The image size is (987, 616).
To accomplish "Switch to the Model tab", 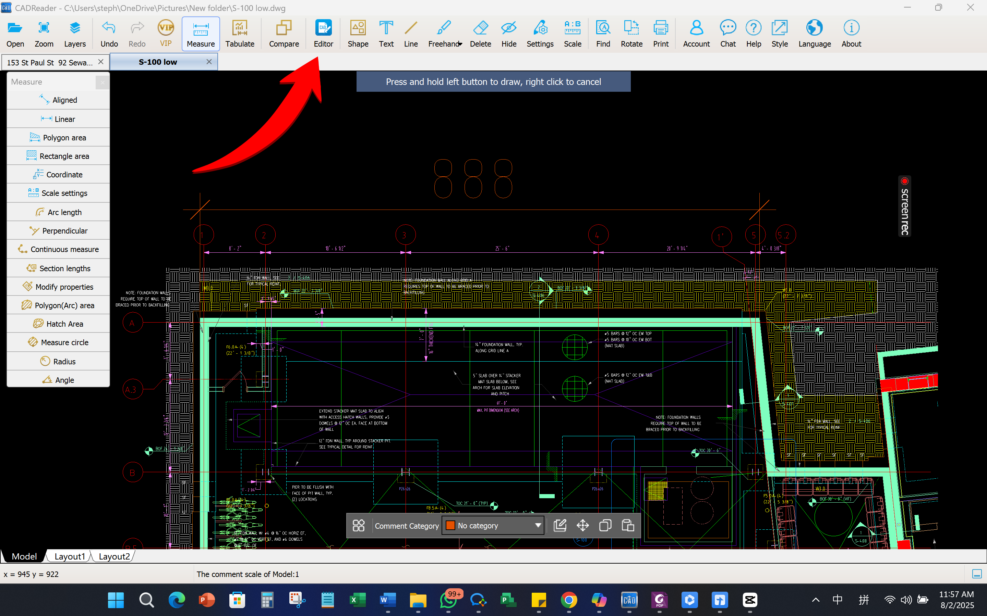I will pyautogui.click(x=24, y=556).
